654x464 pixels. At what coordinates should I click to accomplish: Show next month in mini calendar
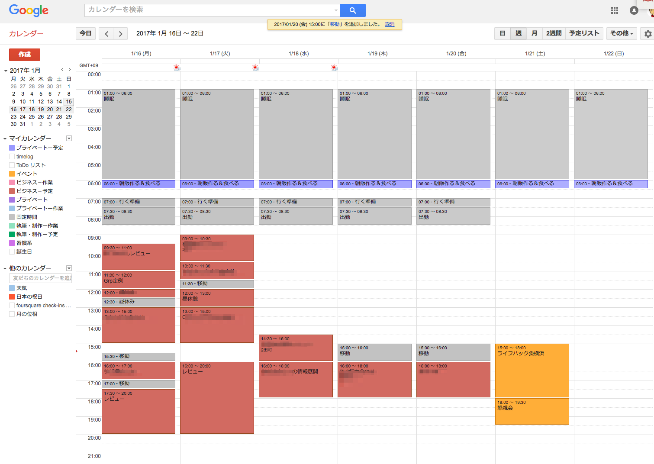(70, 70)
